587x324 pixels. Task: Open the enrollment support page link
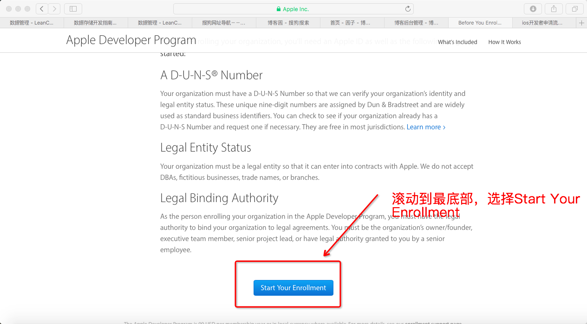[433, 323]
